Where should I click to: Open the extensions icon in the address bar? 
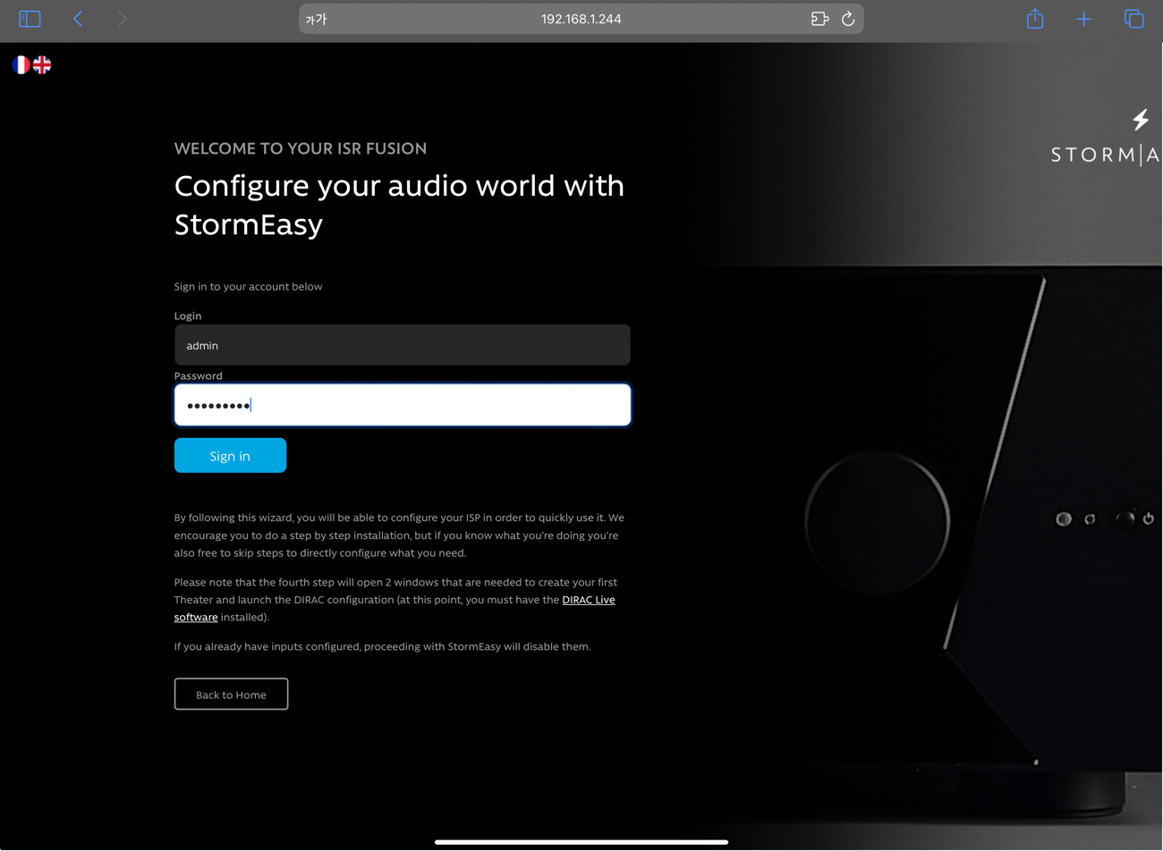819,19
